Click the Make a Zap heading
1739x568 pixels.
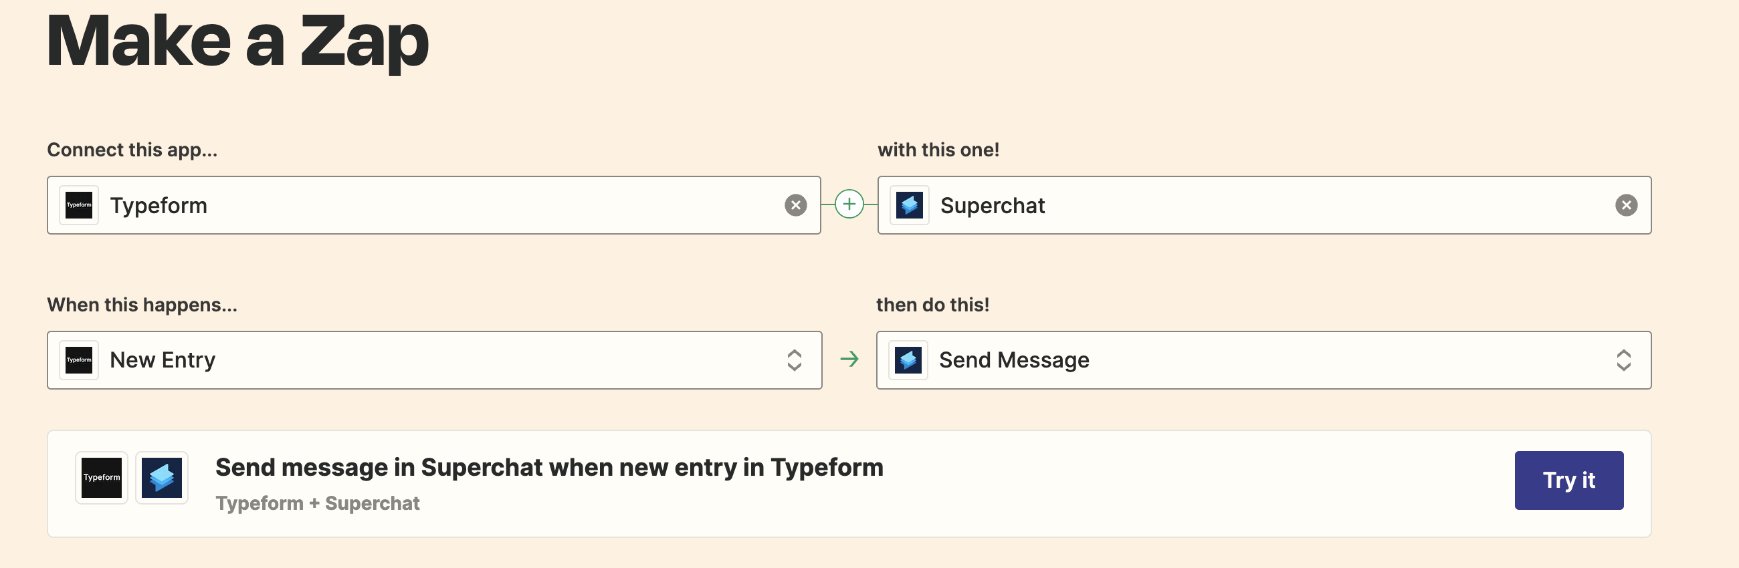237,41
